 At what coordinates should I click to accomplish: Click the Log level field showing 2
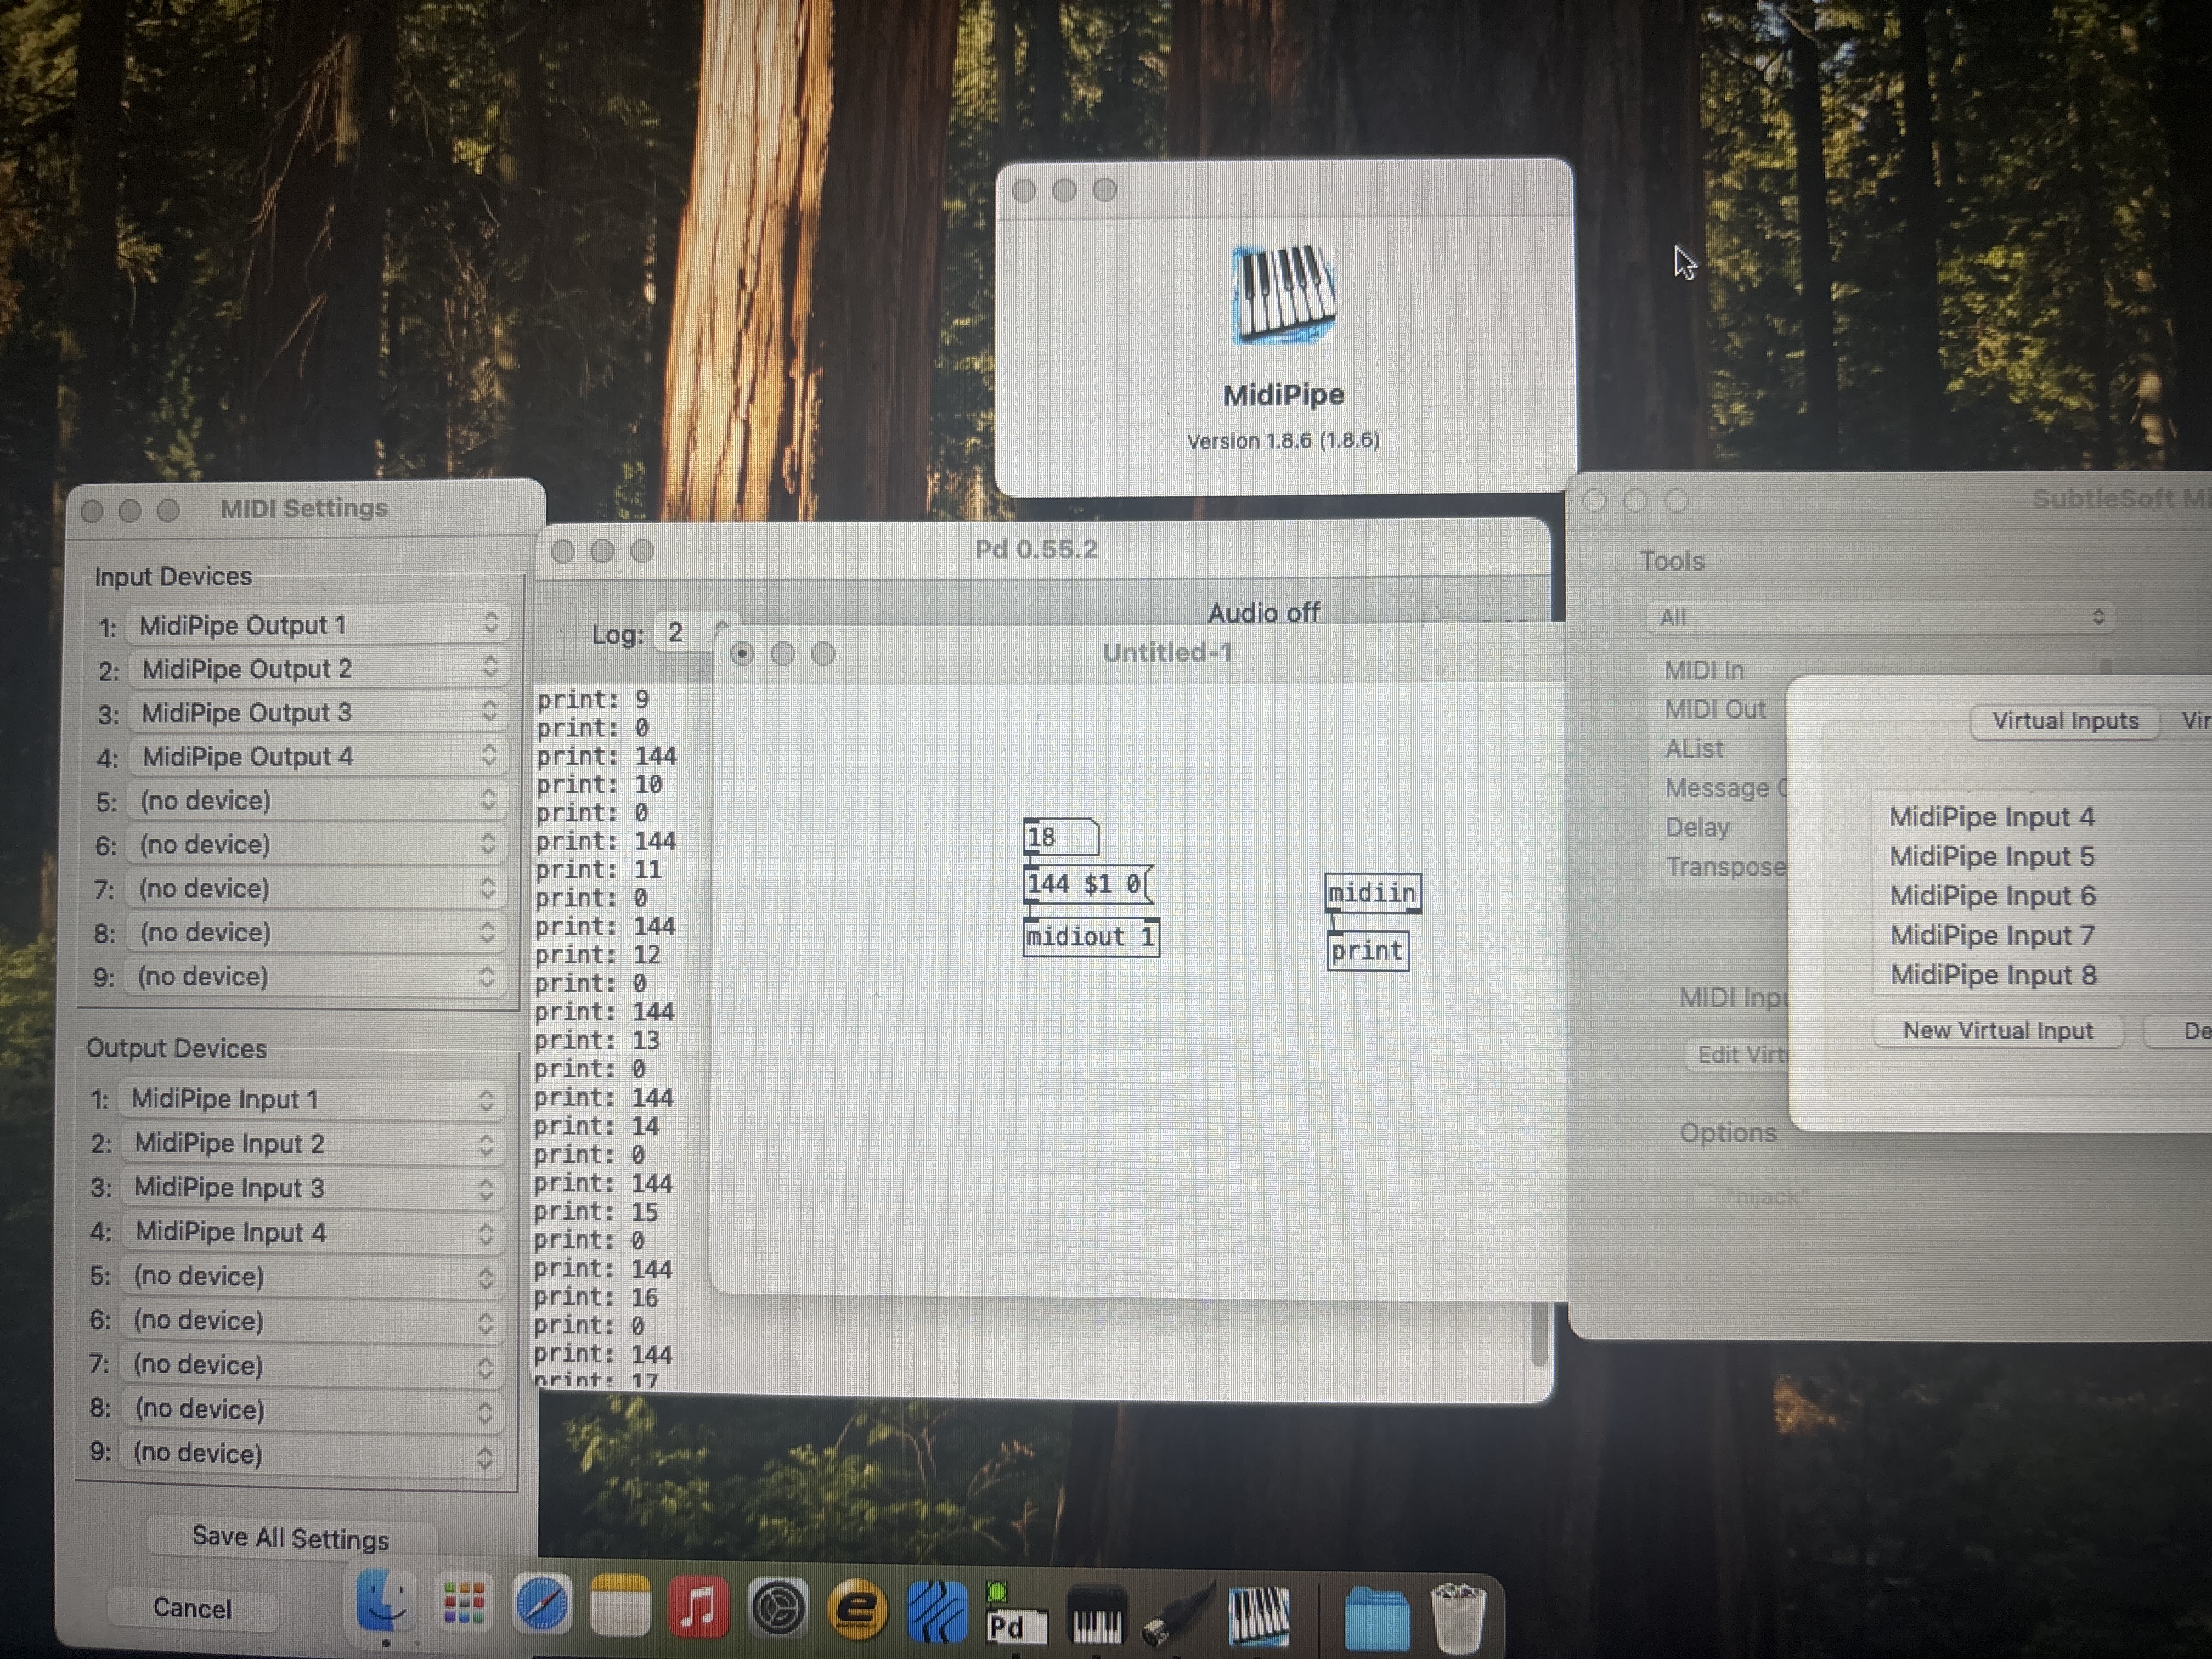[685, 632]
